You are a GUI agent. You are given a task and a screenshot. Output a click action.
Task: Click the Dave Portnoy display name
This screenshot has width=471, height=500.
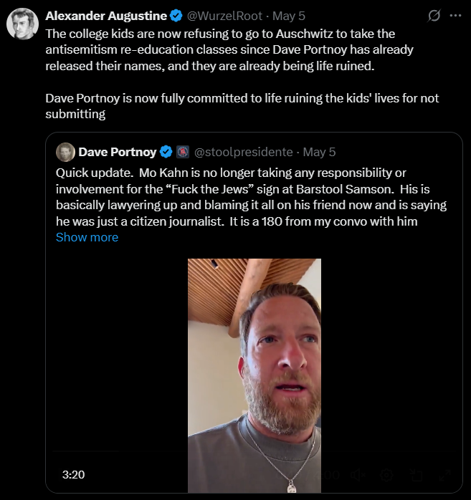tap(118, 152)
